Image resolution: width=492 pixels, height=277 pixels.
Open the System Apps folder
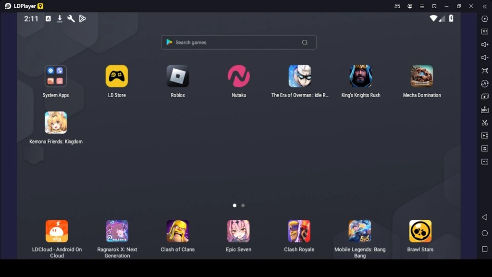(56, 76)
